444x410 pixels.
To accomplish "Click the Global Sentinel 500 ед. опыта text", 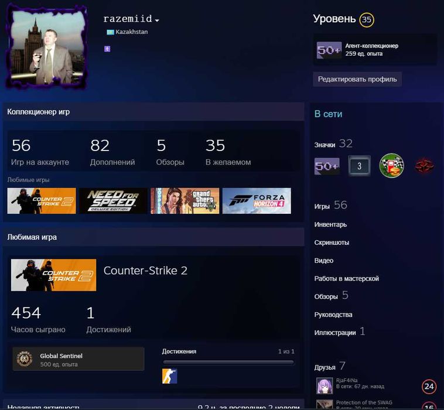I will coord(61,360).
